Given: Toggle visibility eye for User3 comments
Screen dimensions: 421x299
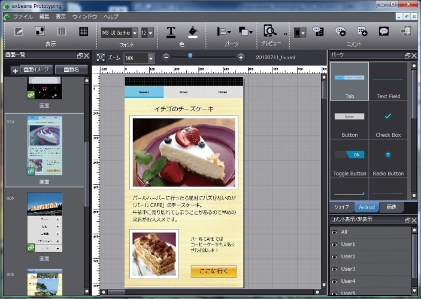Looking at the screenshot, I should coord(334,269).
